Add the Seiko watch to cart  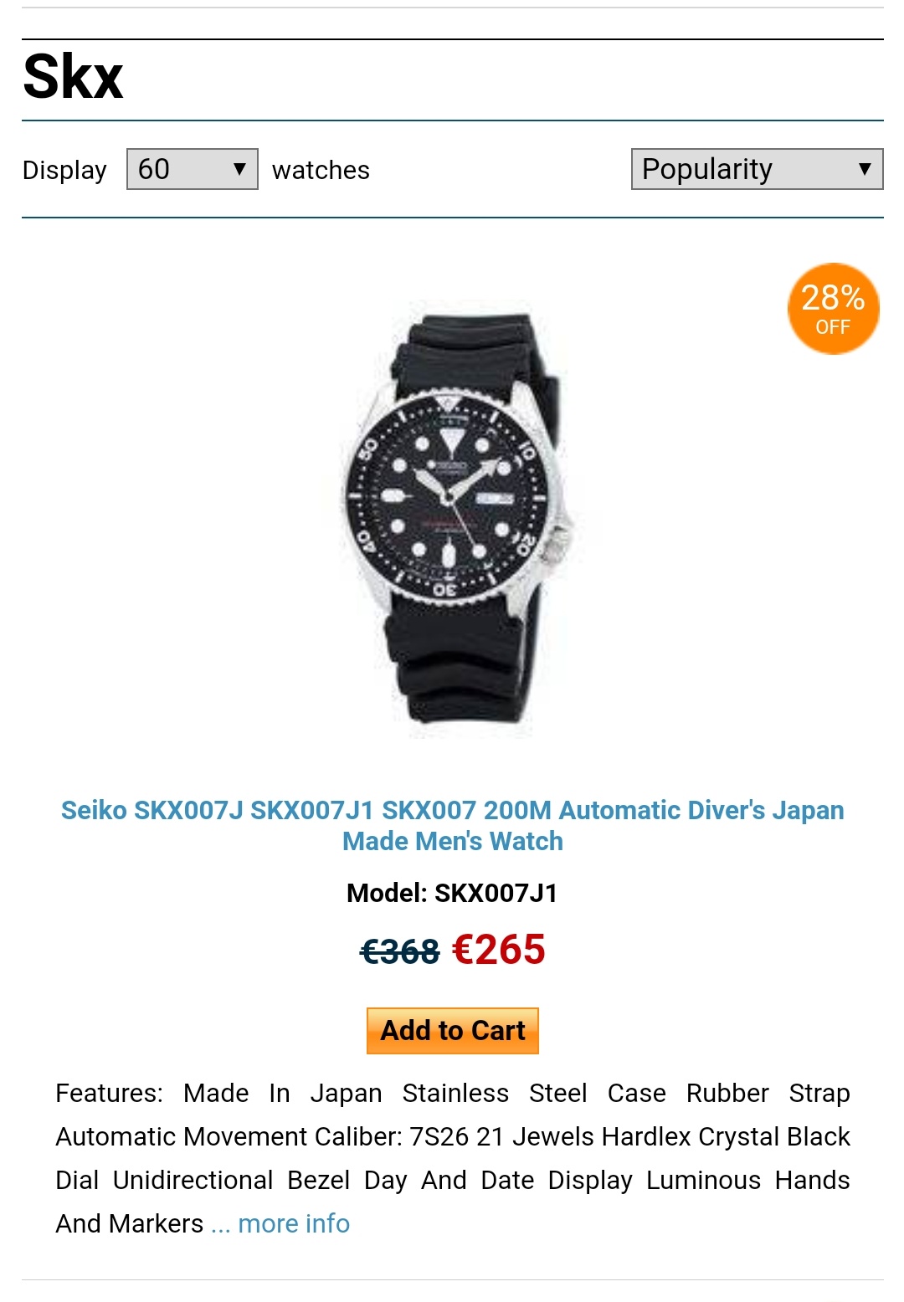(x=453, y=1031)
